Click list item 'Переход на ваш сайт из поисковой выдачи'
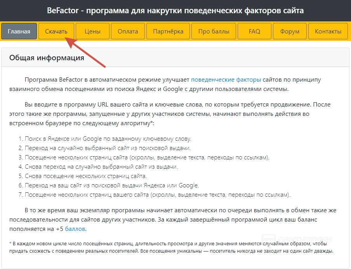Screen dimensions: 351x269 click(x=112, y=185)
